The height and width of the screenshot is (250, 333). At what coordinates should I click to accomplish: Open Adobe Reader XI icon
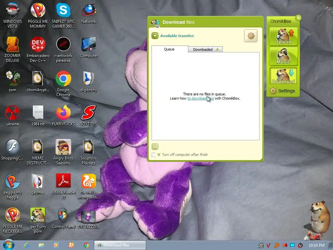tap(63, 186)
